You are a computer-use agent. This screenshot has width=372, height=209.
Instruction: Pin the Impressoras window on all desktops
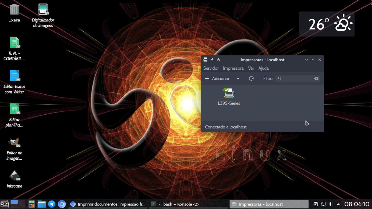[212, 60]
